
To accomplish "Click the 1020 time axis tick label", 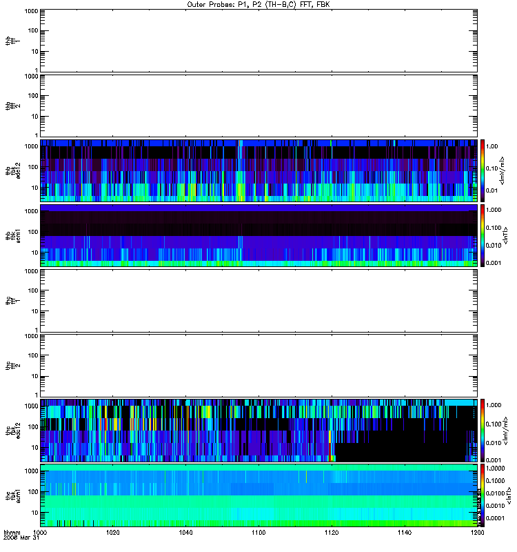I will click(113, 533).
